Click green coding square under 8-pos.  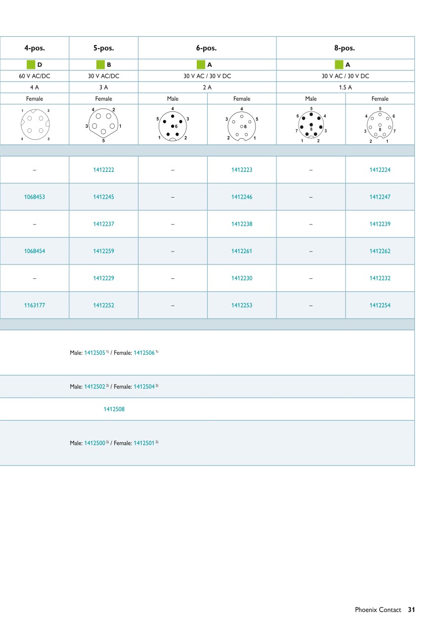(339, 64)
